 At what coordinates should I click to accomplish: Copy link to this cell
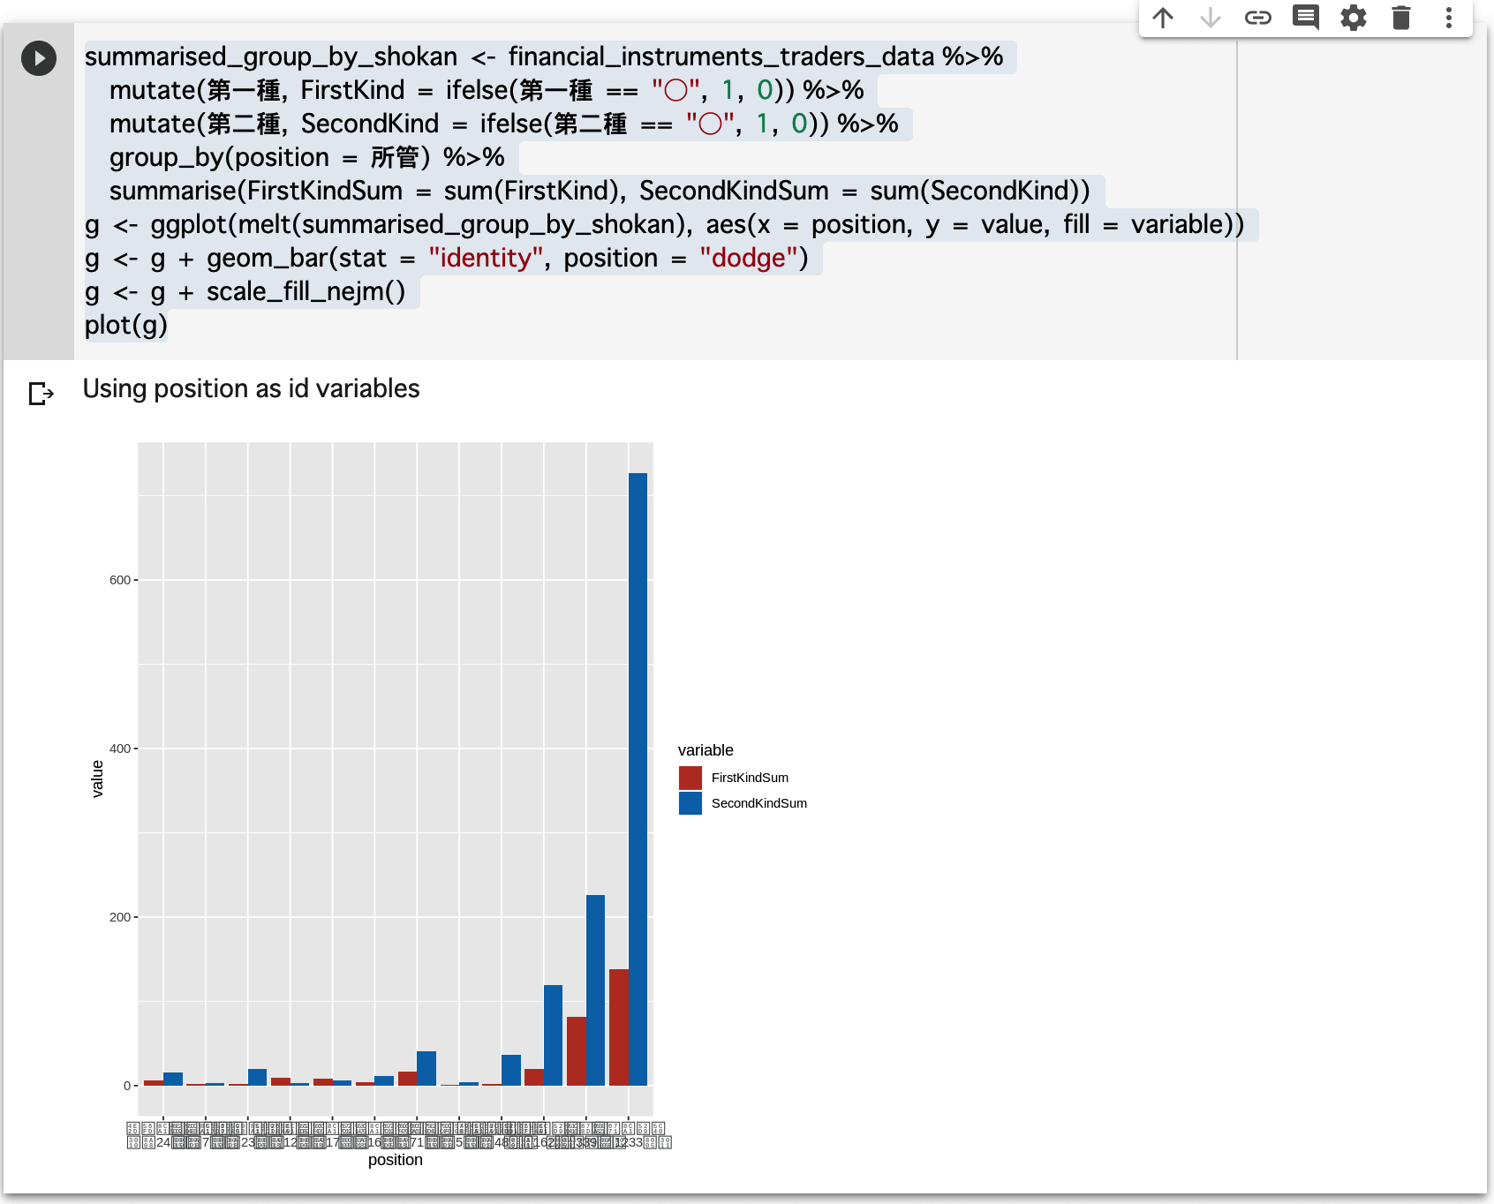point(1258,18)
